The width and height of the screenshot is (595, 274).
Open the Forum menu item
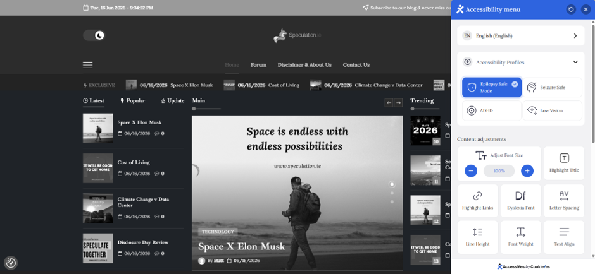258,65
